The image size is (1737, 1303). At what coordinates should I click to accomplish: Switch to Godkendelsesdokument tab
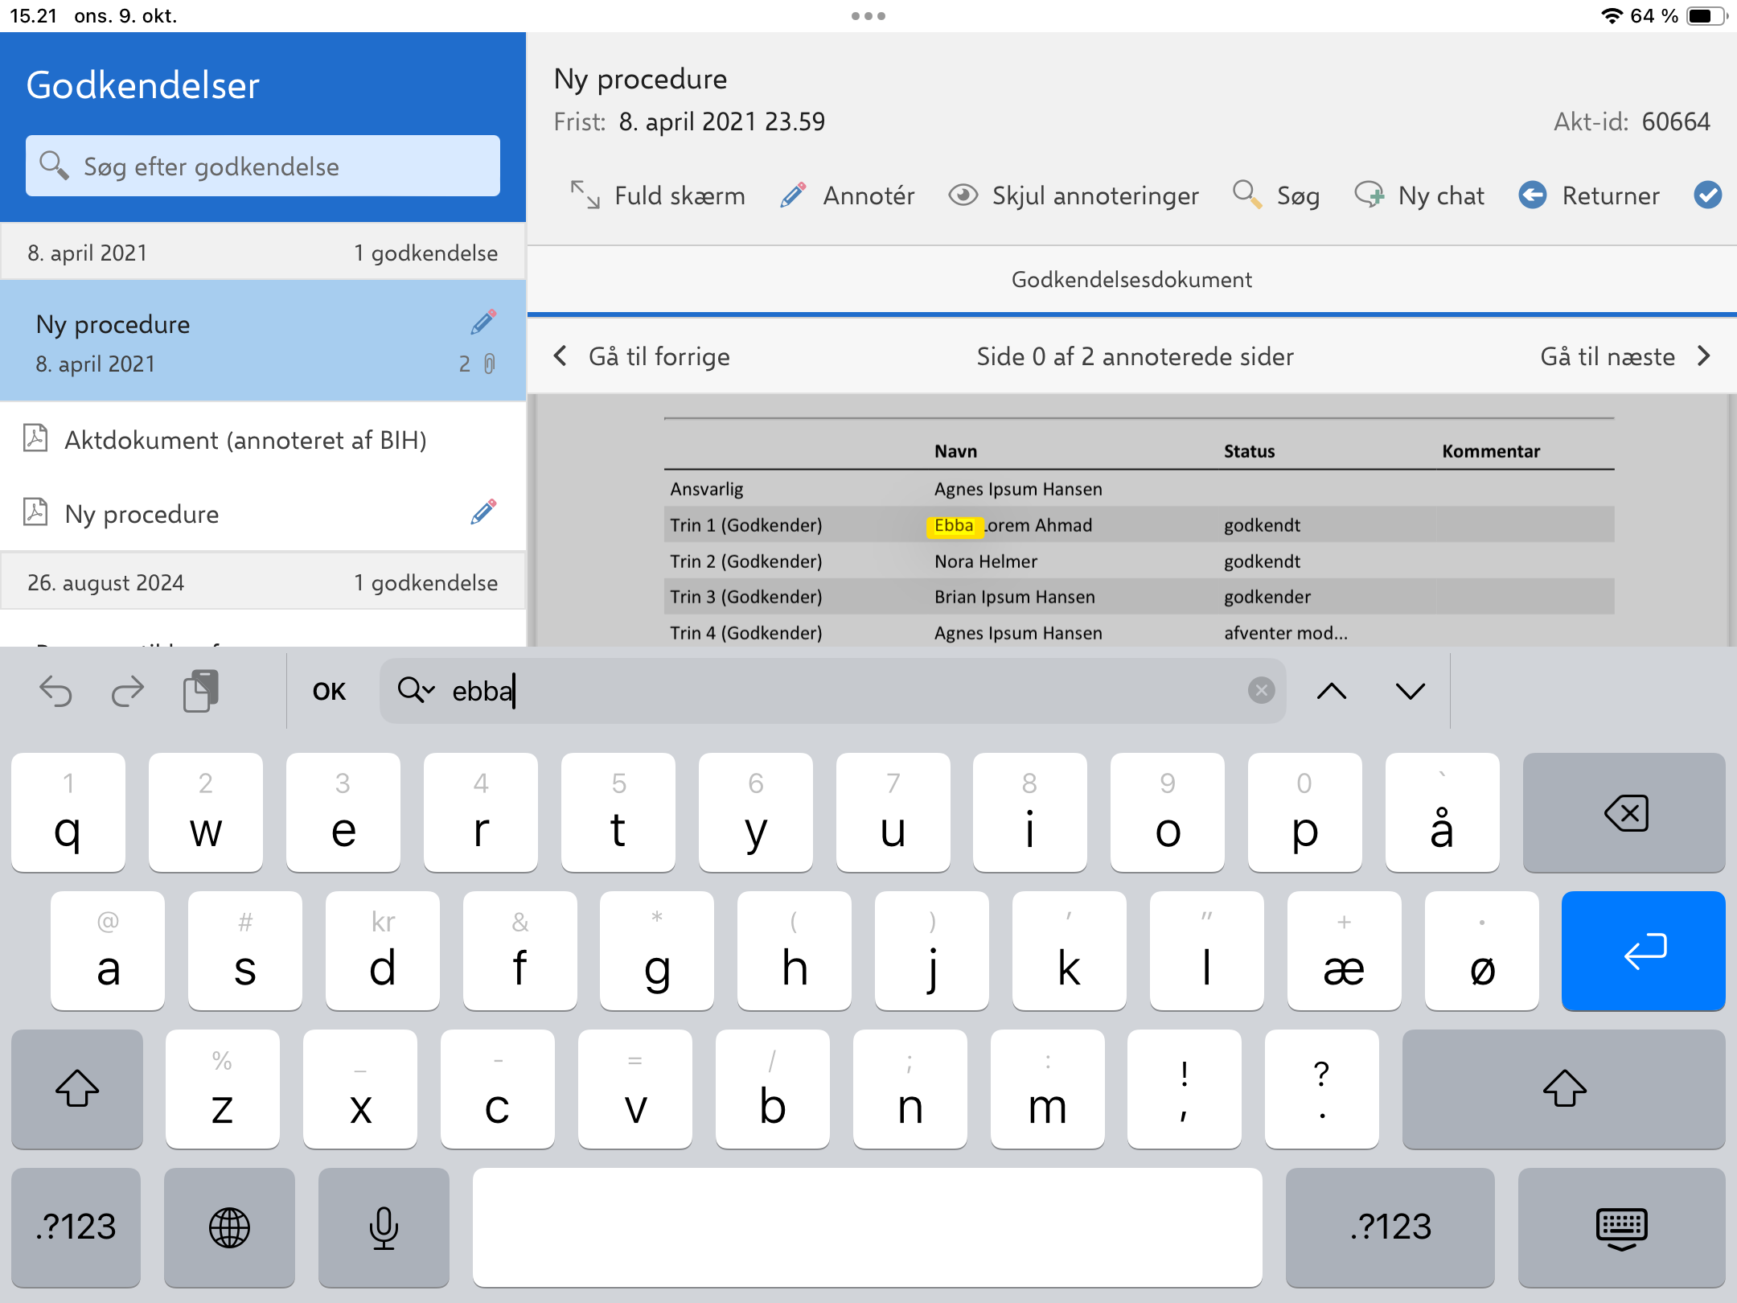(x=1131, y=279)
